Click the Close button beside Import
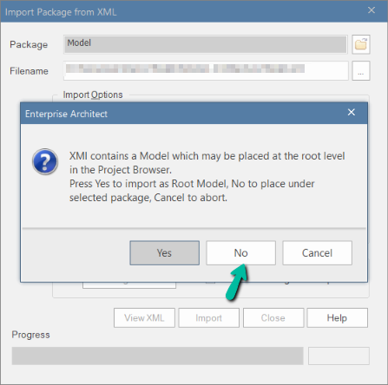Viewport: 388px width, 385px height. [x=273, y=317]
